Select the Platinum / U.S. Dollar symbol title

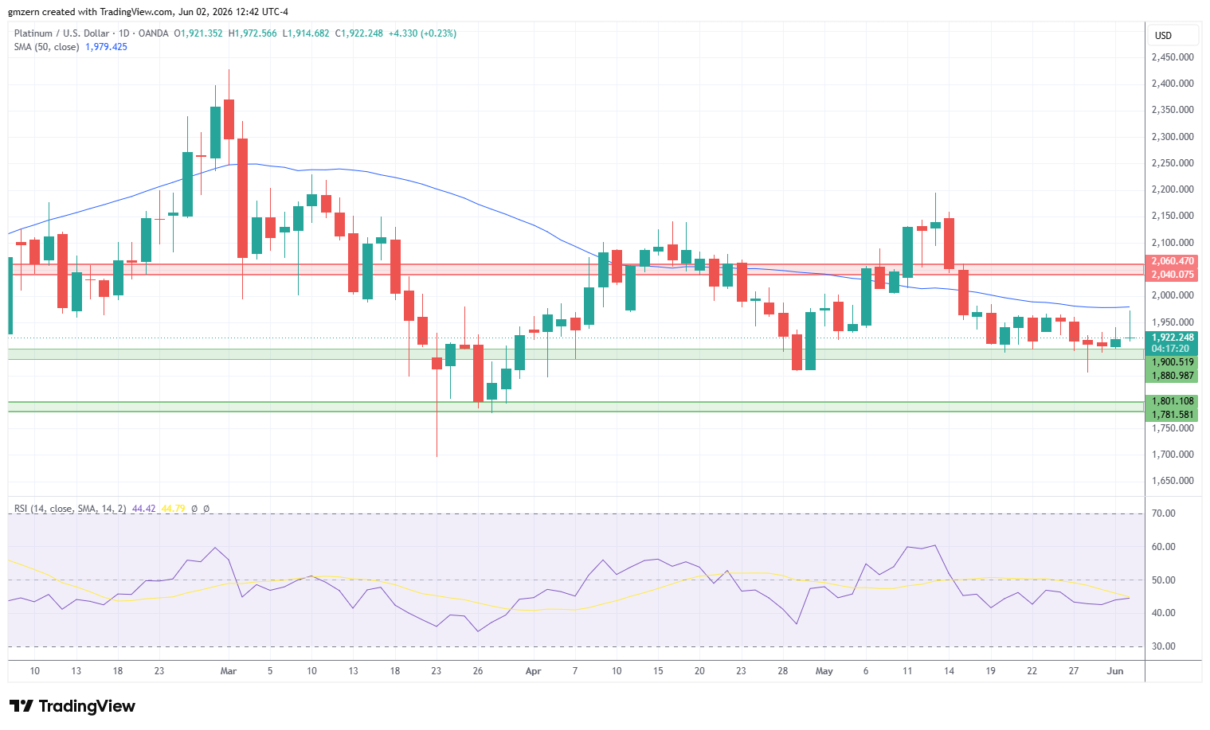pyautogui.click(x=62, y=33)
